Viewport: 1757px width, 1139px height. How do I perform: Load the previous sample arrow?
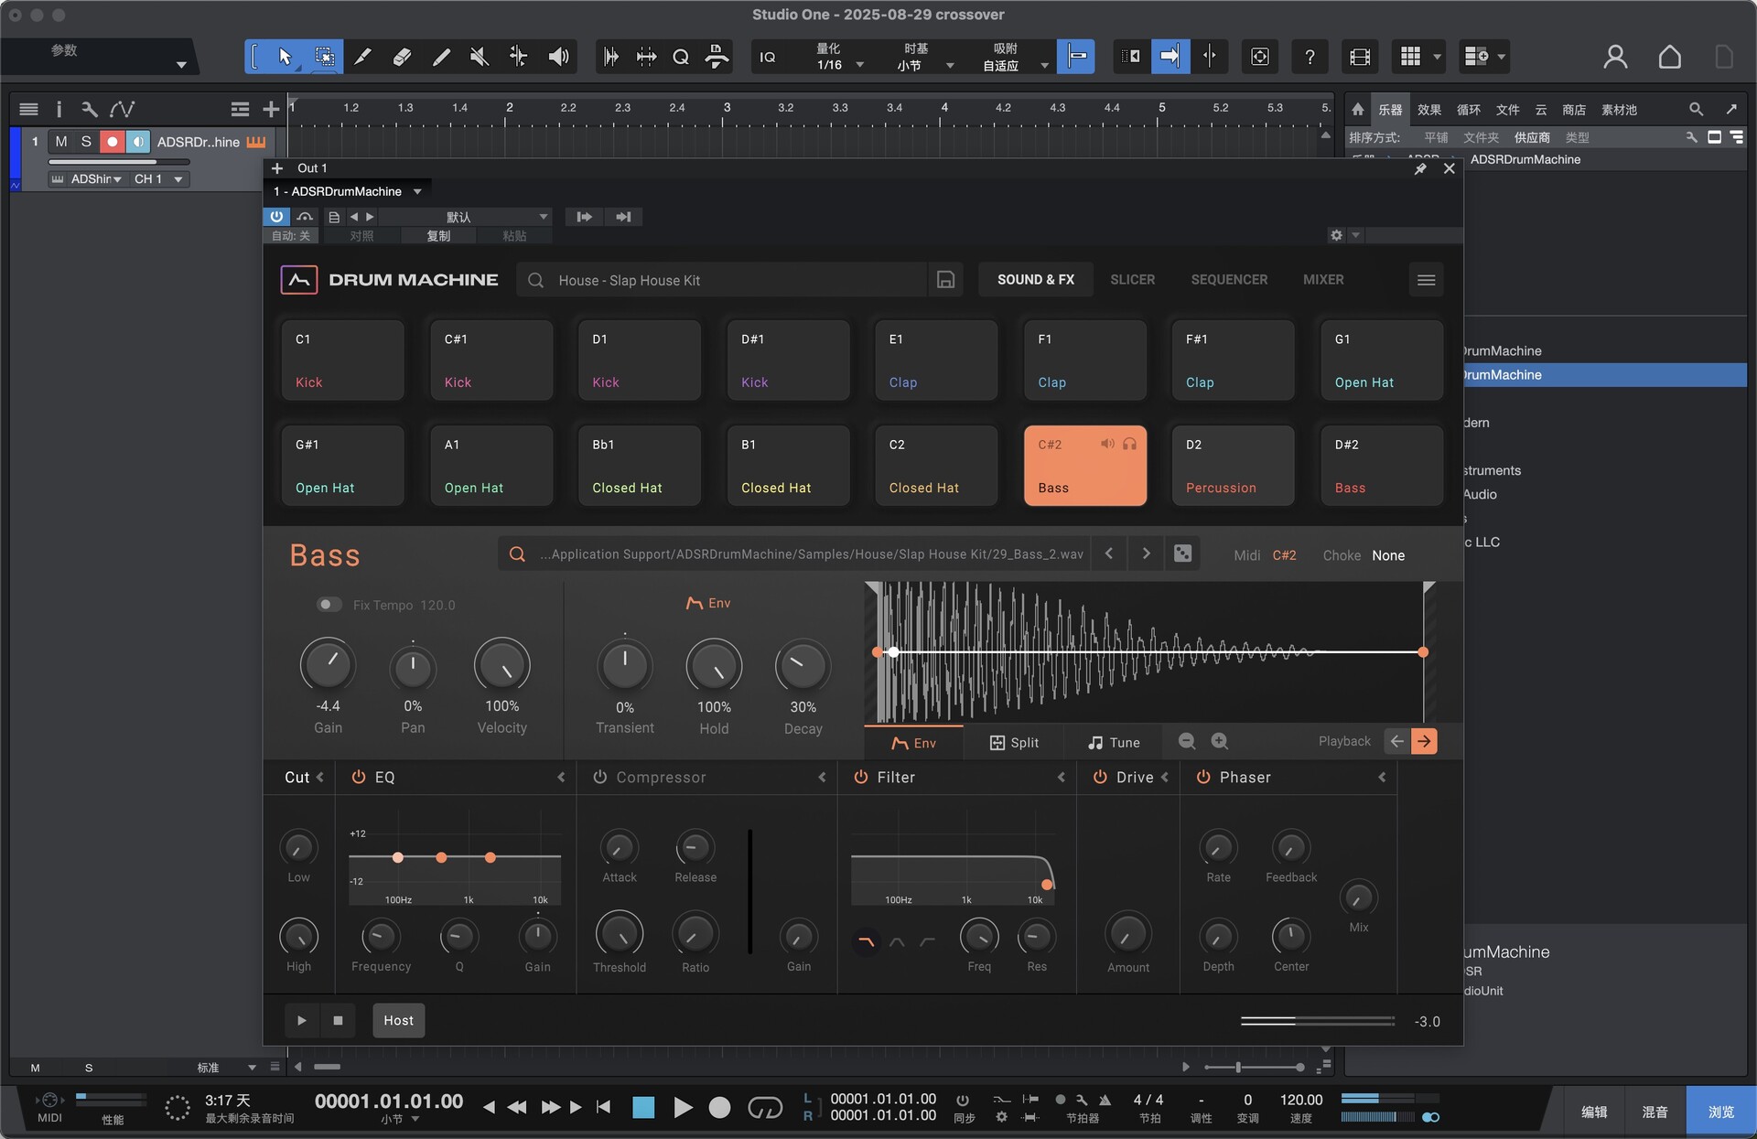pos(1109,553)
